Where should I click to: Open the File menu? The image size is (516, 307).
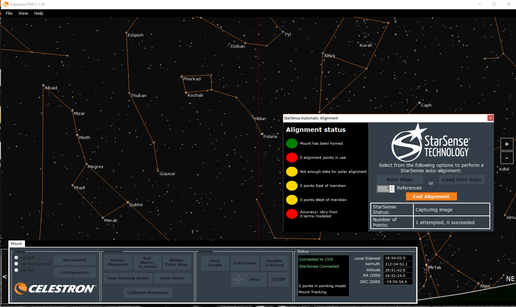pyautogui.click(x=9, y=13)
